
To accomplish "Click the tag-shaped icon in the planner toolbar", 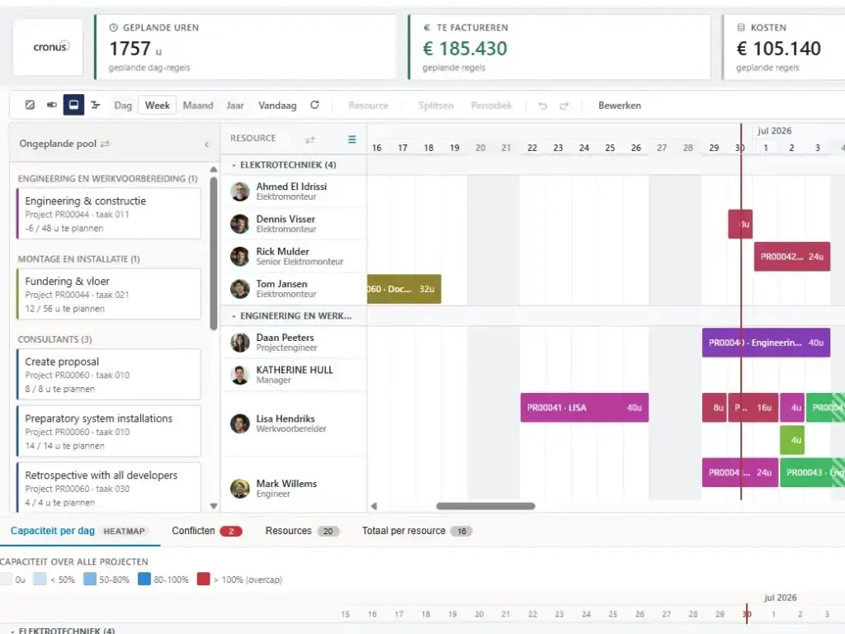I will coord(52,105).
